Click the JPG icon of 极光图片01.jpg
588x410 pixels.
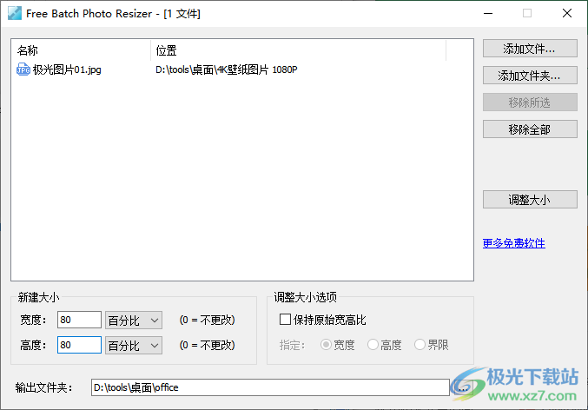click(x=23, y=69)
